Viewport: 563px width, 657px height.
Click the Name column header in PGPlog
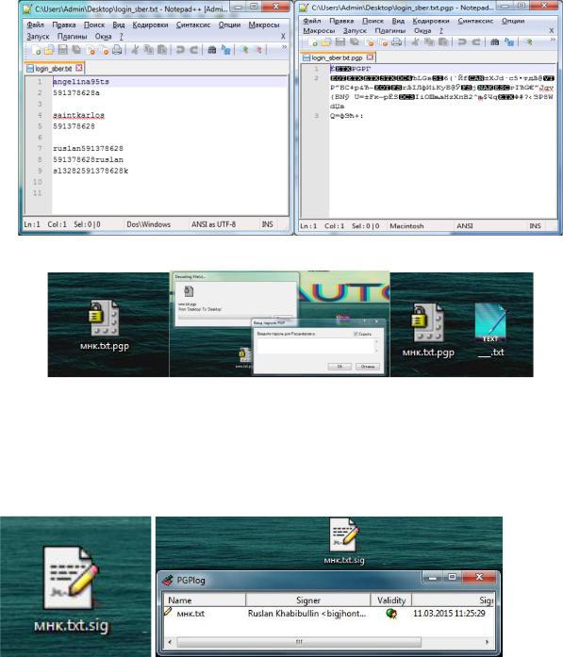[205, 600]
